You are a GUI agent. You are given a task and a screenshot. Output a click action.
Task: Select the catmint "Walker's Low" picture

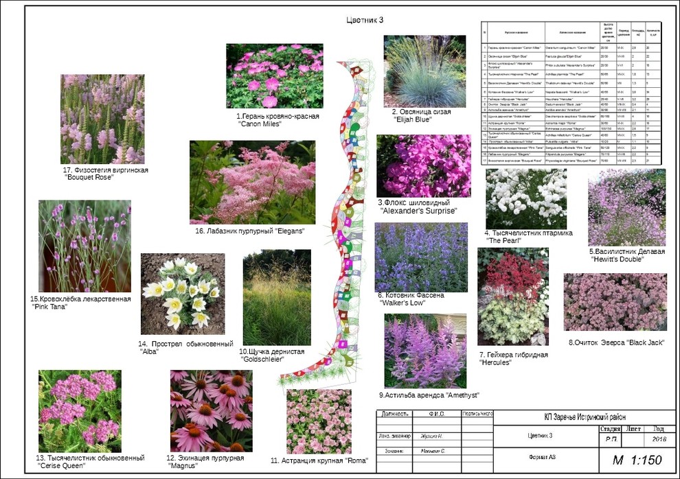coord(420,257)
